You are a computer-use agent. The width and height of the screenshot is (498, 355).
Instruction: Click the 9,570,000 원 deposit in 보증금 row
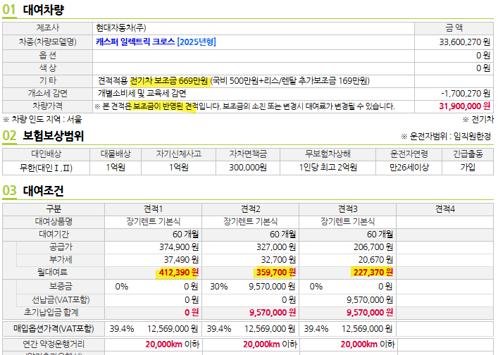coord(272,287)
